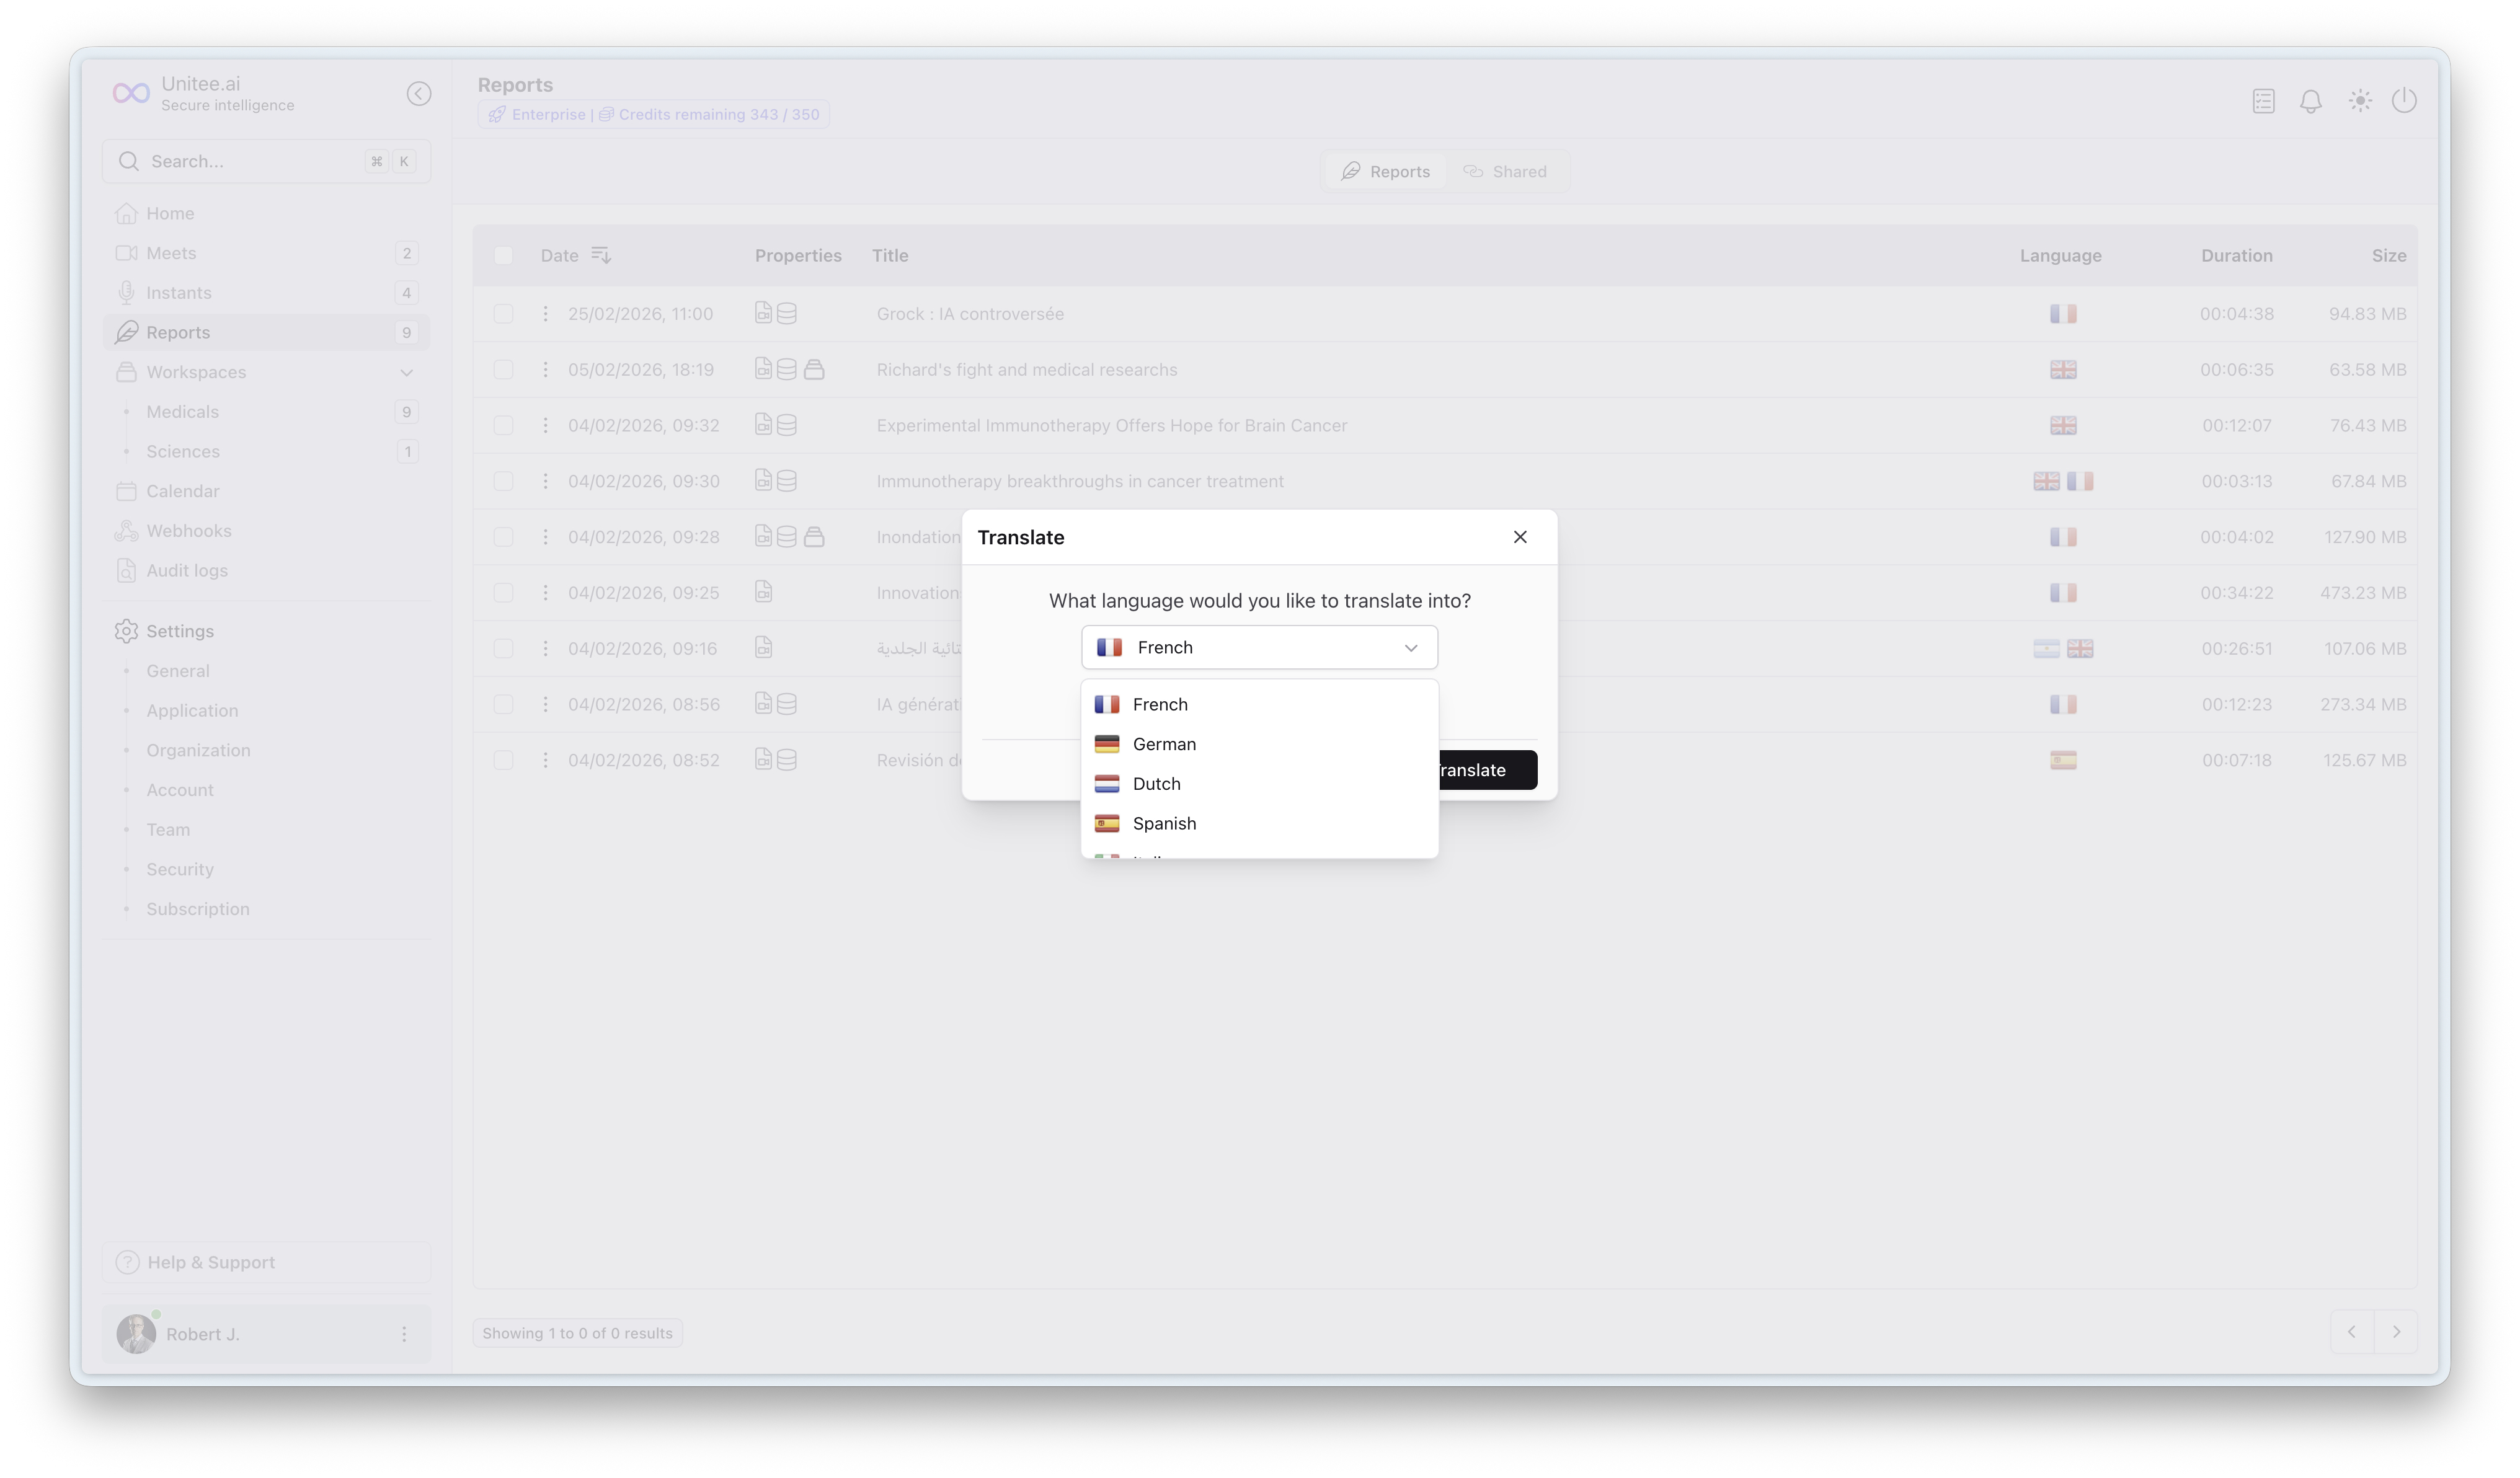Open the French language dropdown
Screen dimensions: 2520x1478
(1259, 647)
